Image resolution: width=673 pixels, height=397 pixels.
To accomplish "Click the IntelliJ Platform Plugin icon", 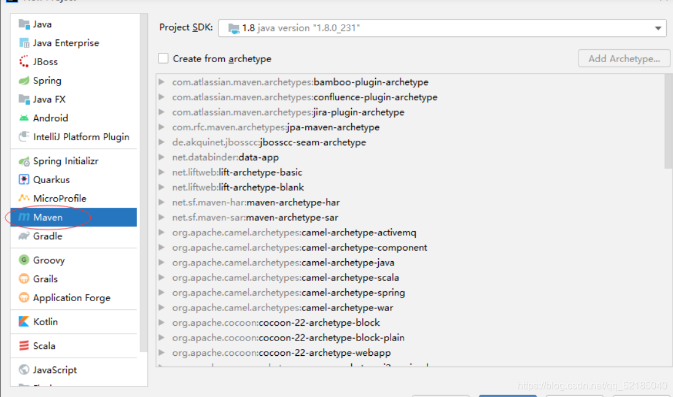I will [24, 136].
